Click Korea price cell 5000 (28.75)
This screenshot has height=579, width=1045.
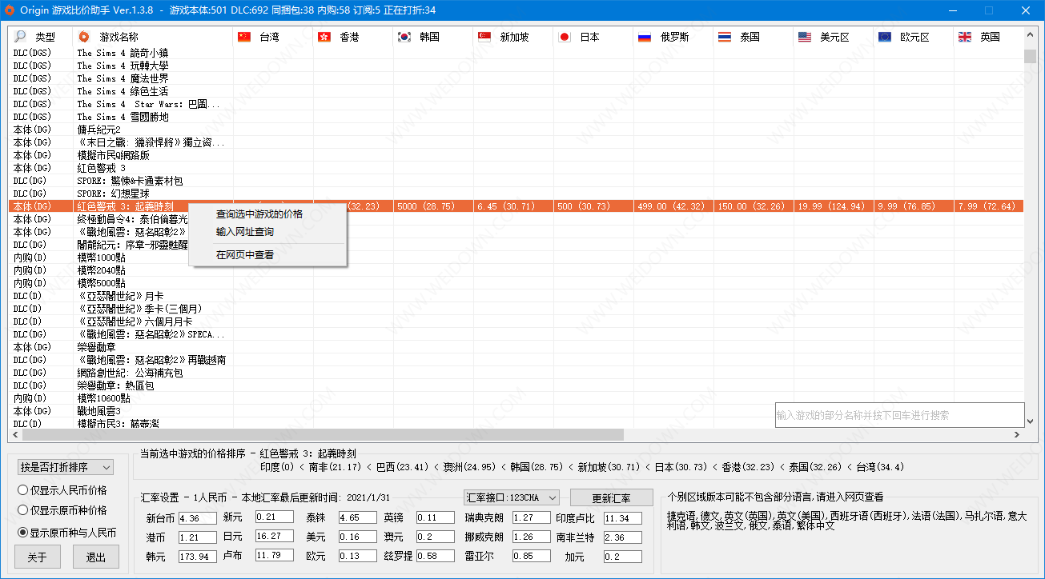(433, 206)
